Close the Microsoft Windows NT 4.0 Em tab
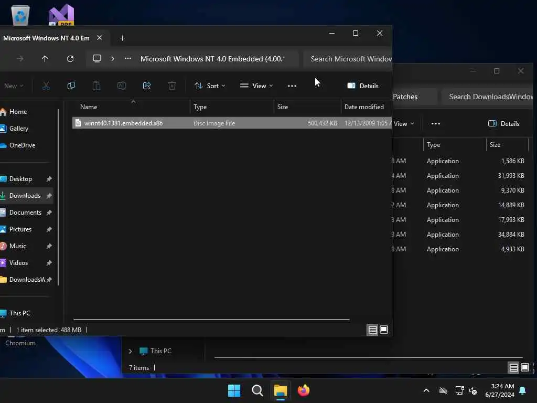 pyautogui.click(x=99, y=38)
